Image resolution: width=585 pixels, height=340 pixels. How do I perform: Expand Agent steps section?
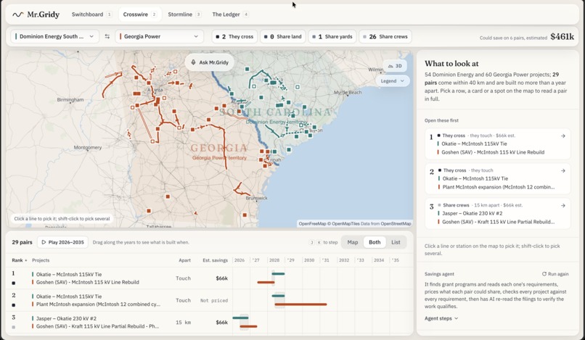tap(441, 318)
